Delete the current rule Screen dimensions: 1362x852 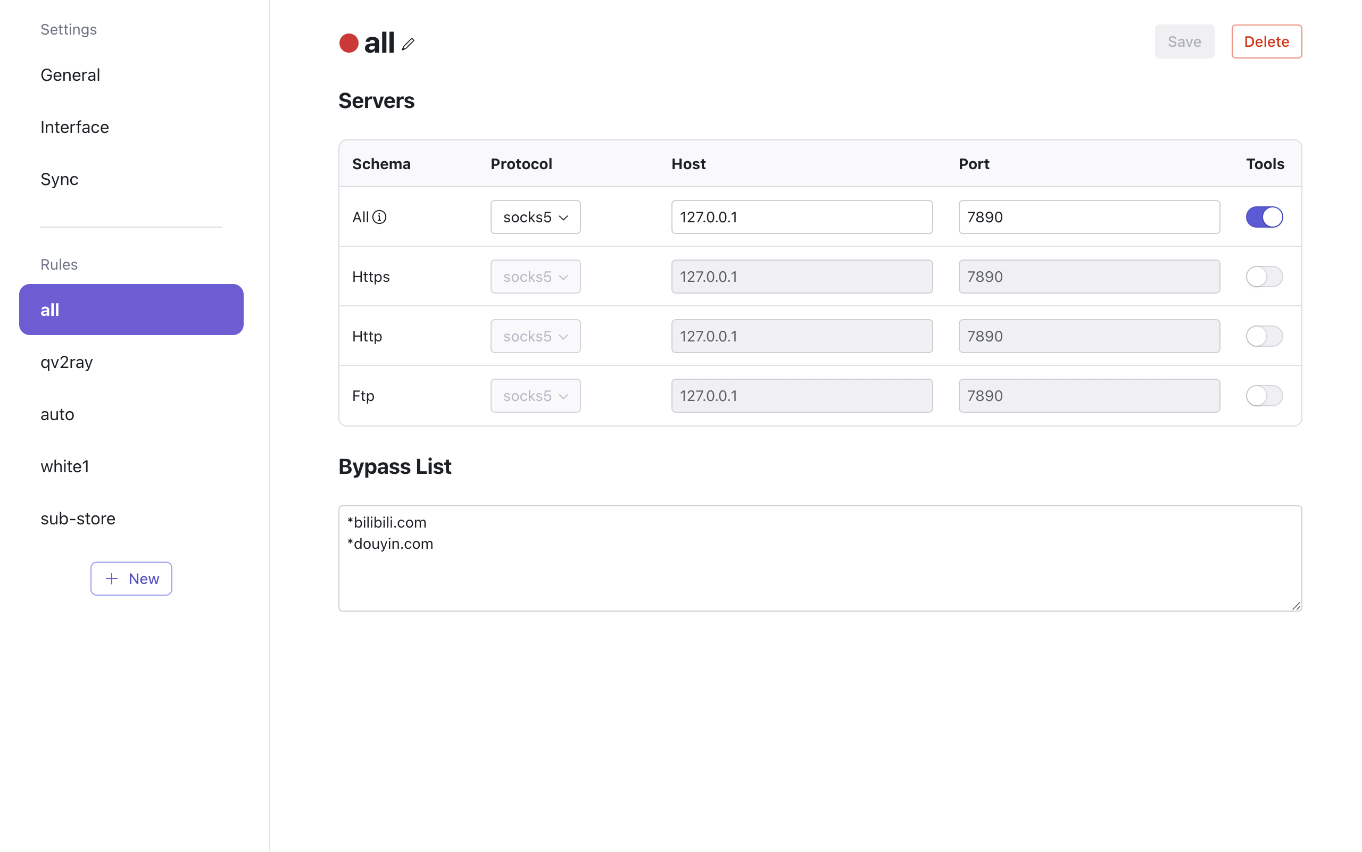[1266, 41]
